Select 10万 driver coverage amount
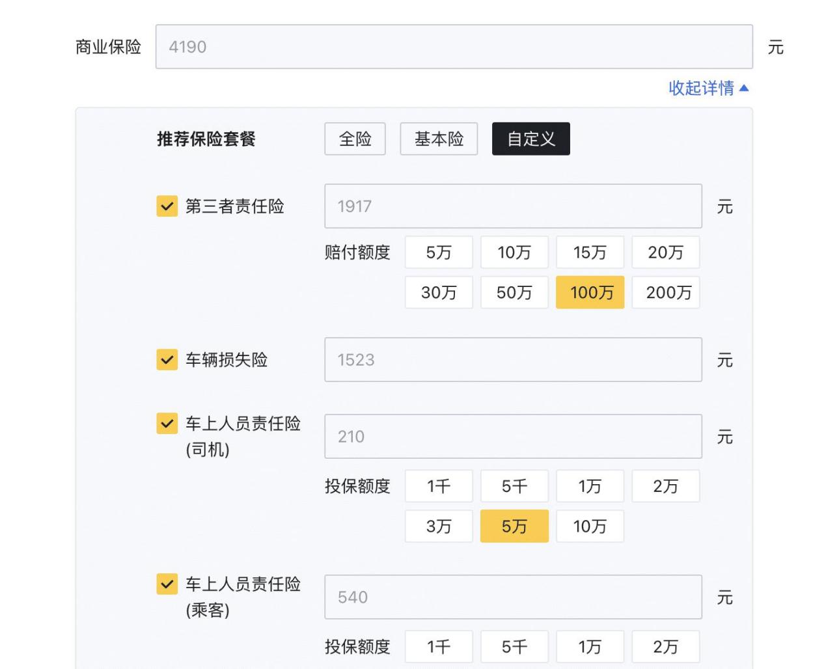 tap(590, 526)
